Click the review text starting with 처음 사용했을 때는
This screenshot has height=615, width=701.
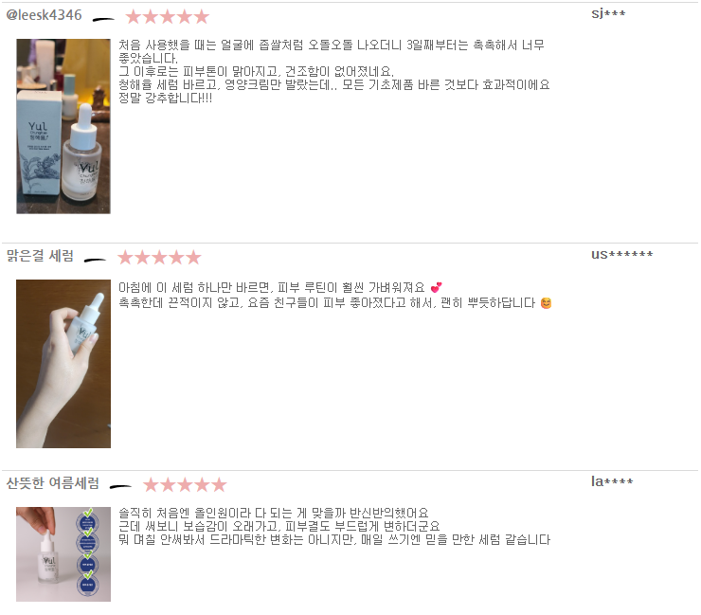click(334, 72)
